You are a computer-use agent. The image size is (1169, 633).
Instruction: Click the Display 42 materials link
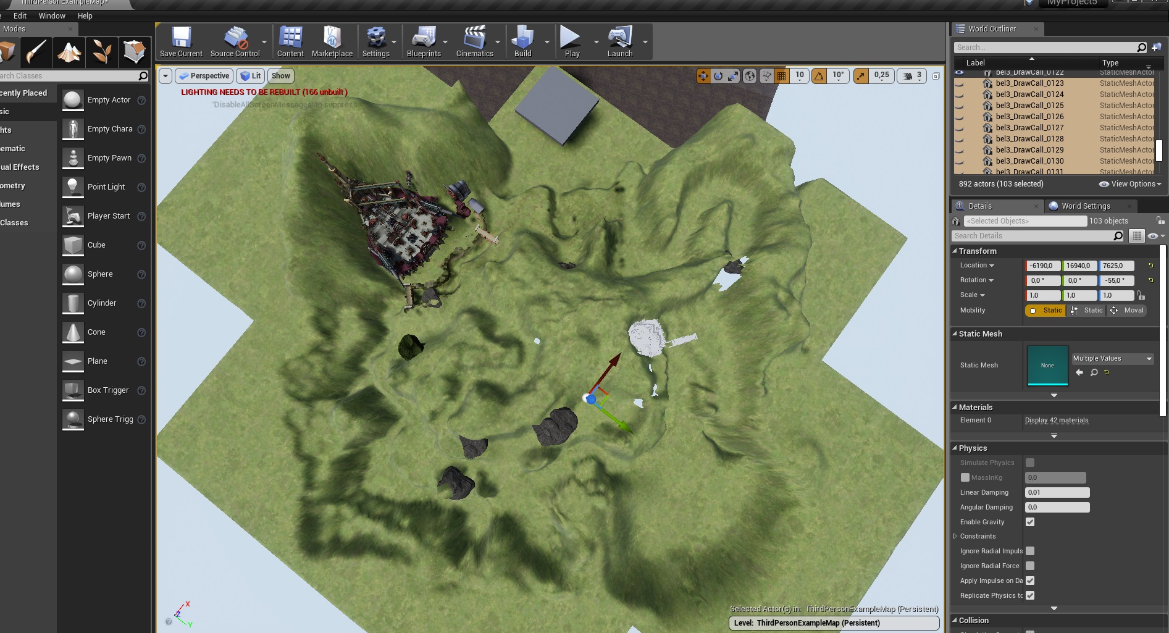click(x=1057, y=421)
